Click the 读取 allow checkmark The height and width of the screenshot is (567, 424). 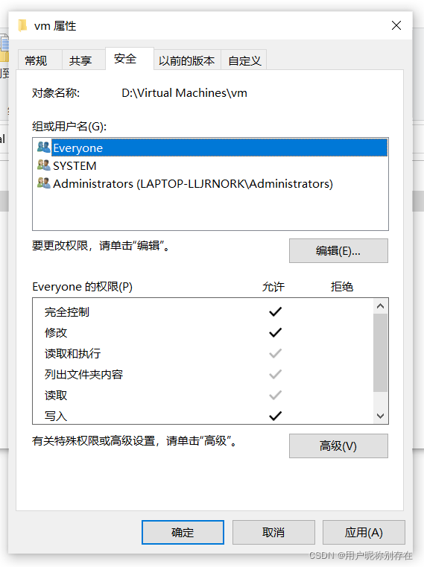(275, 395)
